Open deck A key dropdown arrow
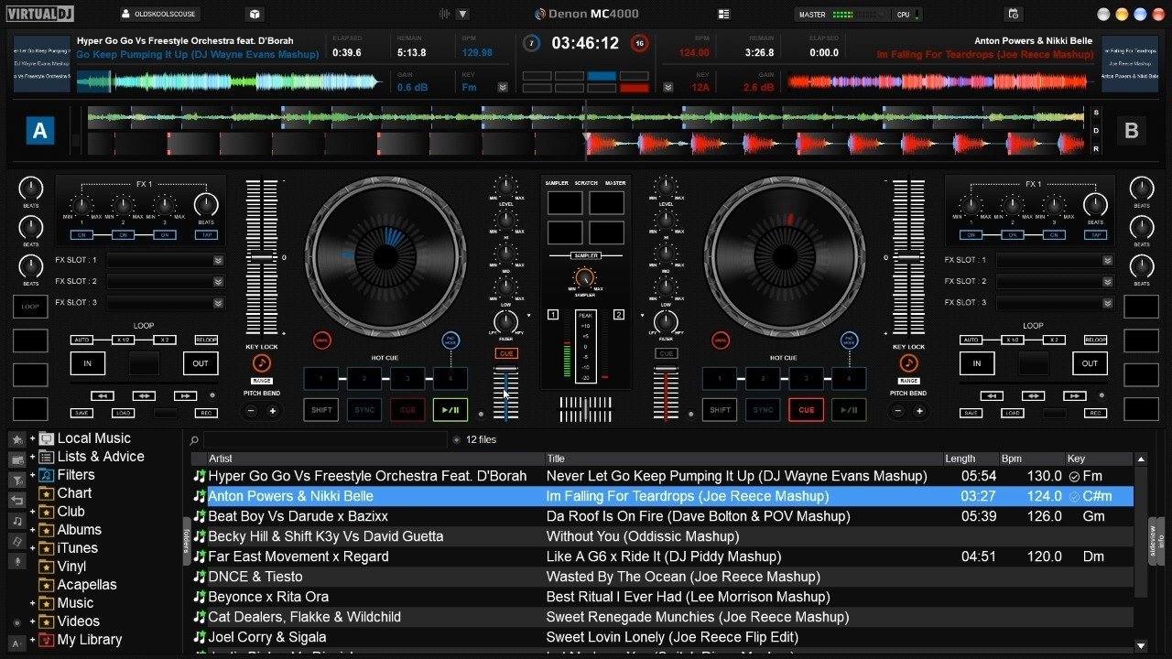This screenshot has width=1172, height=659. click(x=503, y=87)
